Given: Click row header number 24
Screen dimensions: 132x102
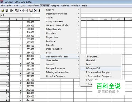Looking at the screenshot, I should (x=5, y=100).
